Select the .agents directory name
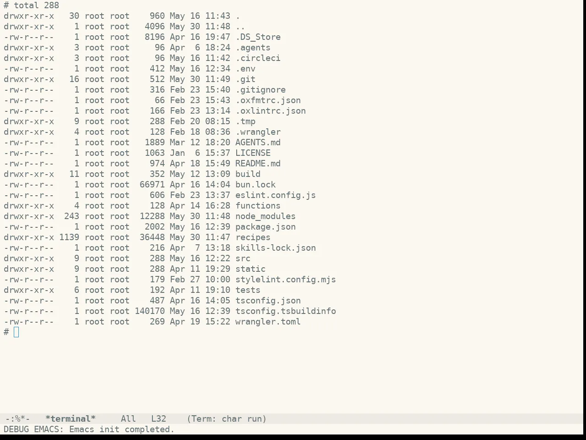This screenshot has width=586, height=440. tap(253, 48)
